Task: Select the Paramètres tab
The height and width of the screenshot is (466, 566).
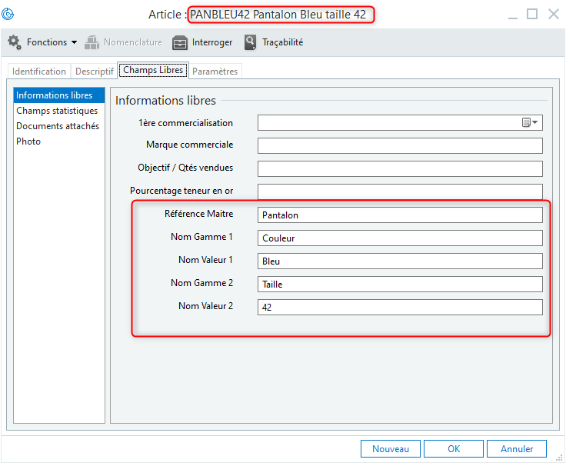Action: [215, 72]
